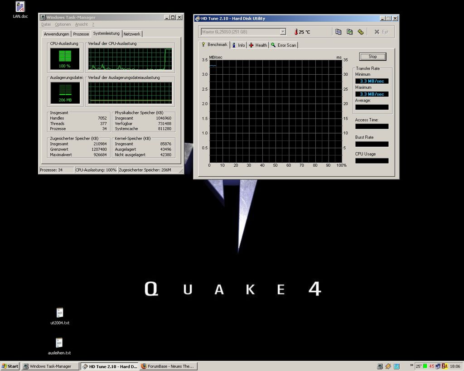Click the CPU Usage result field in HD Tune
The height and width of the screenshot is (371, 464).
point(372,161)
